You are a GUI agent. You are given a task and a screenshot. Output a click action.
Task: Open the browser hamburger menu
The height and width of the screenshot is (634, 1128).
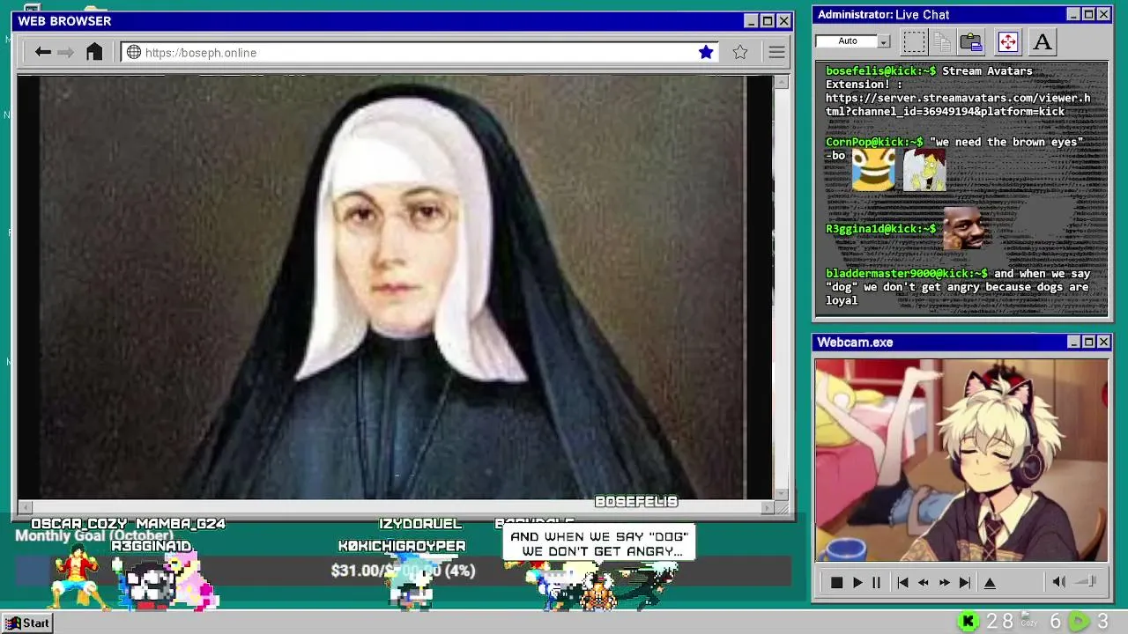[x=776, y=52]
